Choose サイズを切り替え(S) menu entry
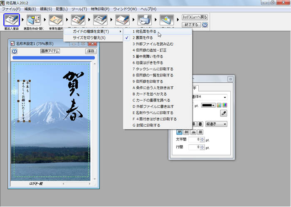The image size is (291, 207). (x=89, y=38)
